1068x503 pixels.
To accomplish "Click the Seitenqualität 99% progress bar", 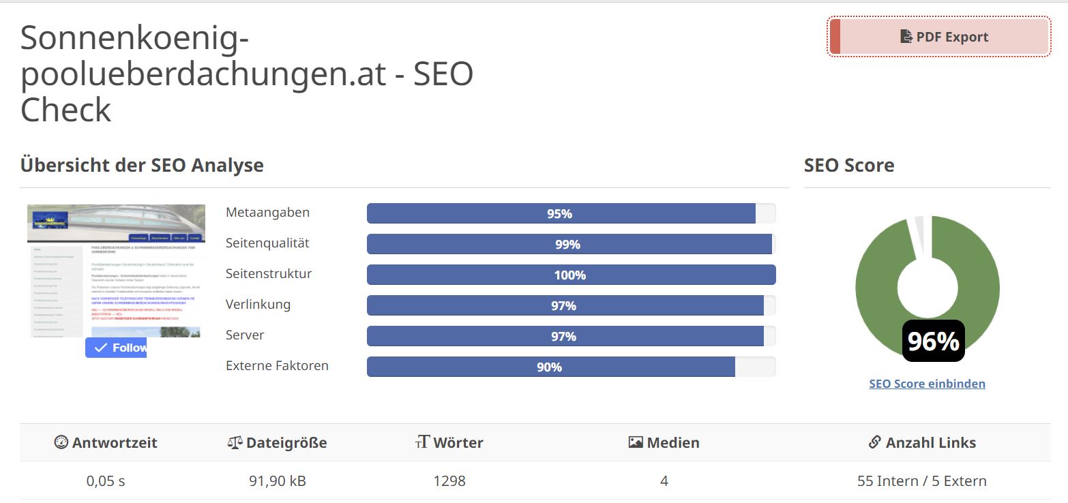I will (572, 244).
